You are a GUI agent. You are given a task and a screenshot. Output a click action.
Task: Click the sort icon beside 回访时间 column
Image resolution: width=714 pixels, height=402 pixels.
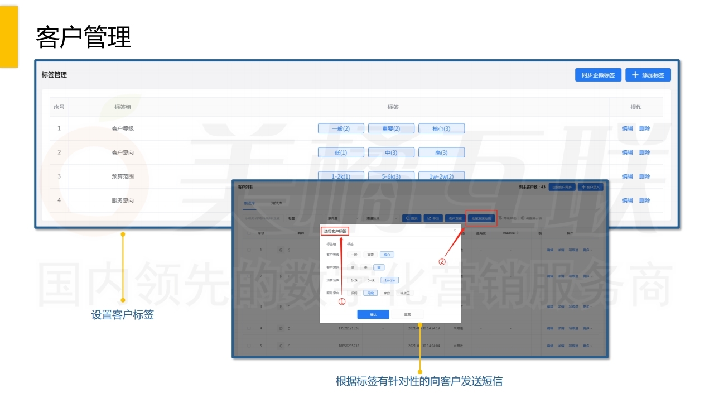click(517, 233)
